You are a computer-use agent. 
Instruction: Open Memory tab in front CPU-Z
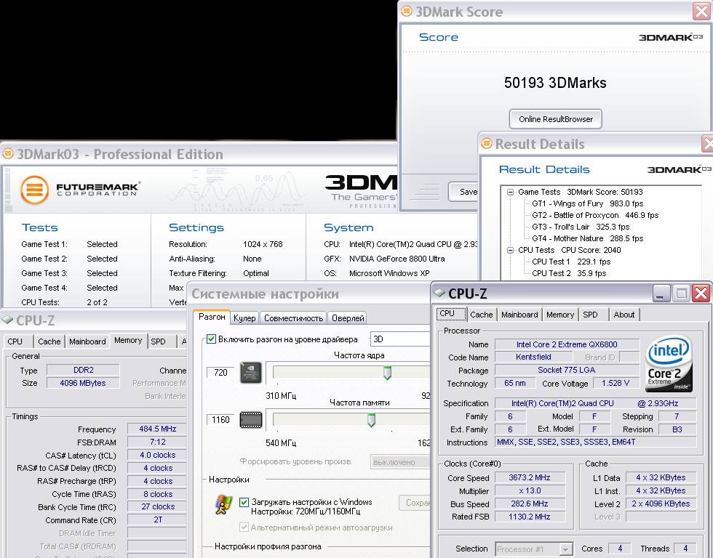click(x=560, y=314)
